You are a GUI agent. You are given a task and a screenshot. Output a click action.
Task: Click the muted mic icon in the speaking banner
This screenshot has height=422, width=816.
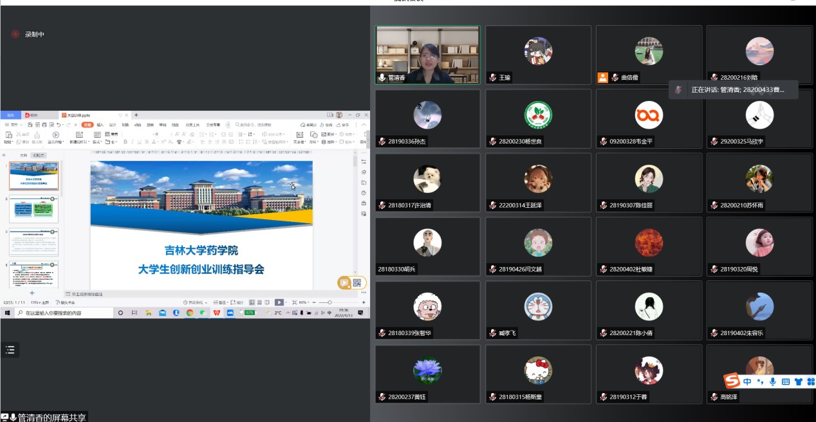coord(678,90)
